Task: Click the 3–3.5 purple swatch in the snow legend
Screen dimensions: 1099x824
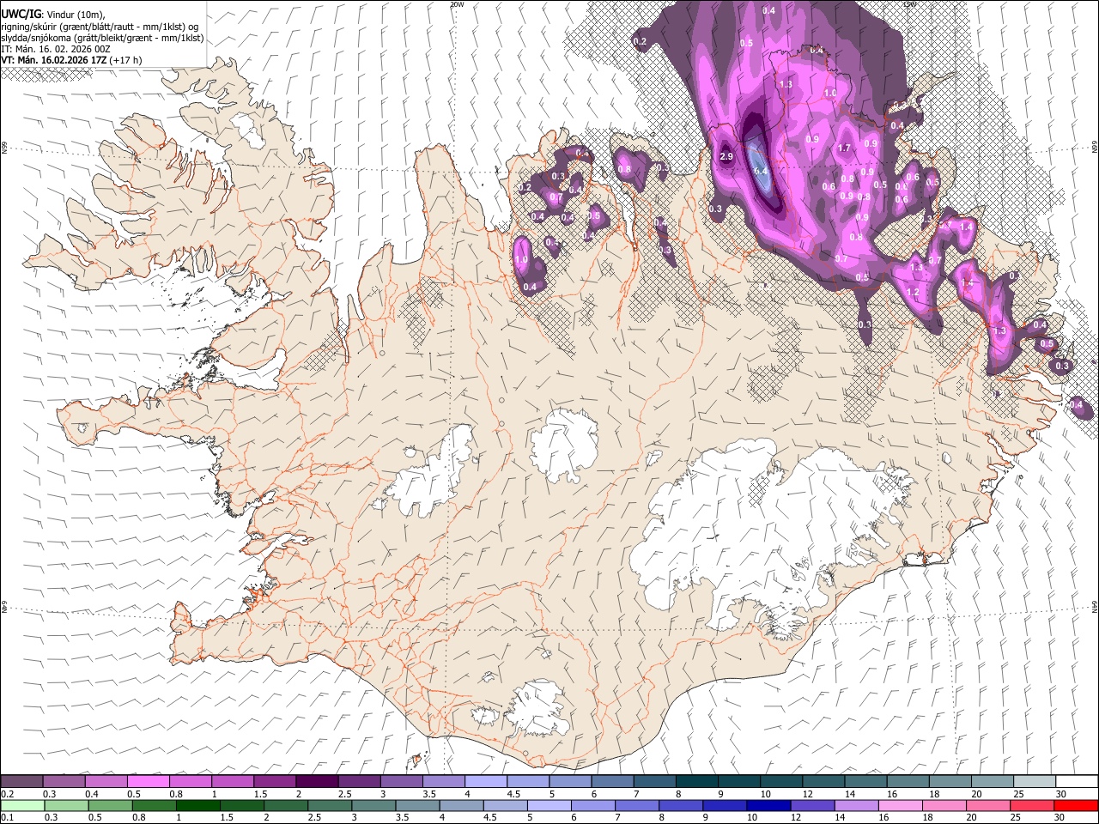Action: click(x=402, y=781)
